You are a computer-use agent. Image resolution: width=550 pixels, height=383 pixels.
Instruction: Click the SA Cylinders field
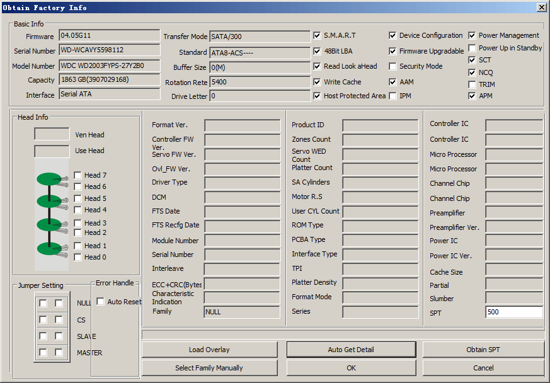[x=381, y=183]
